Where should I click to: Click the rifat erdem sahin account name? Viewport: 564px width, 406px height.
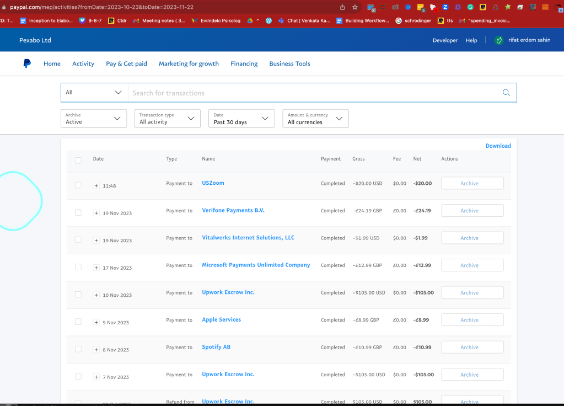click(x=529, y=40)
